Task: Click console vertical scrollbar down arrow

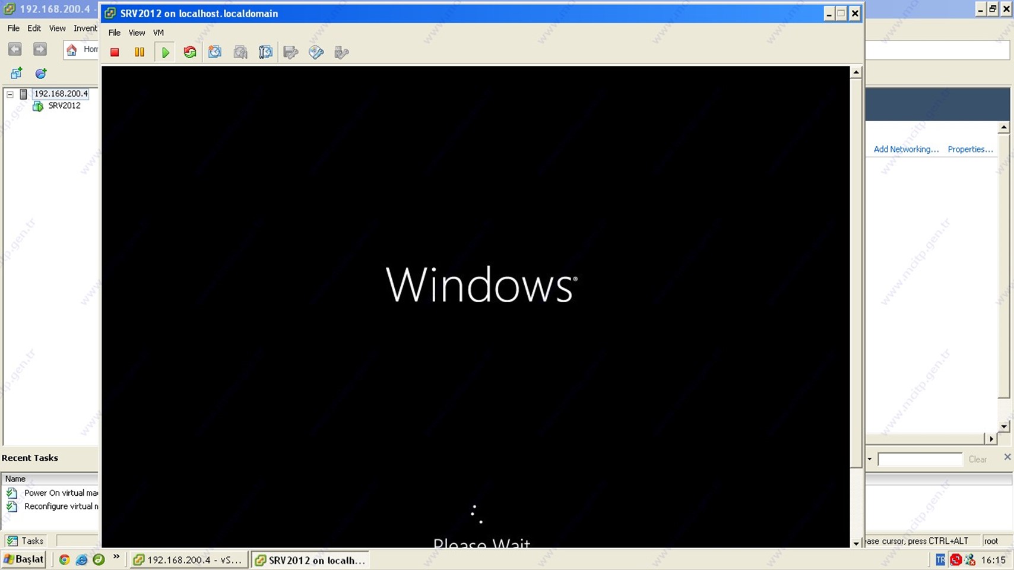Action: pos(856,543)
